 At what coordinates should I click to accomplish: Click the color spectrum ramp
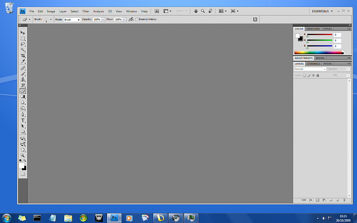(x=319, y=52)
